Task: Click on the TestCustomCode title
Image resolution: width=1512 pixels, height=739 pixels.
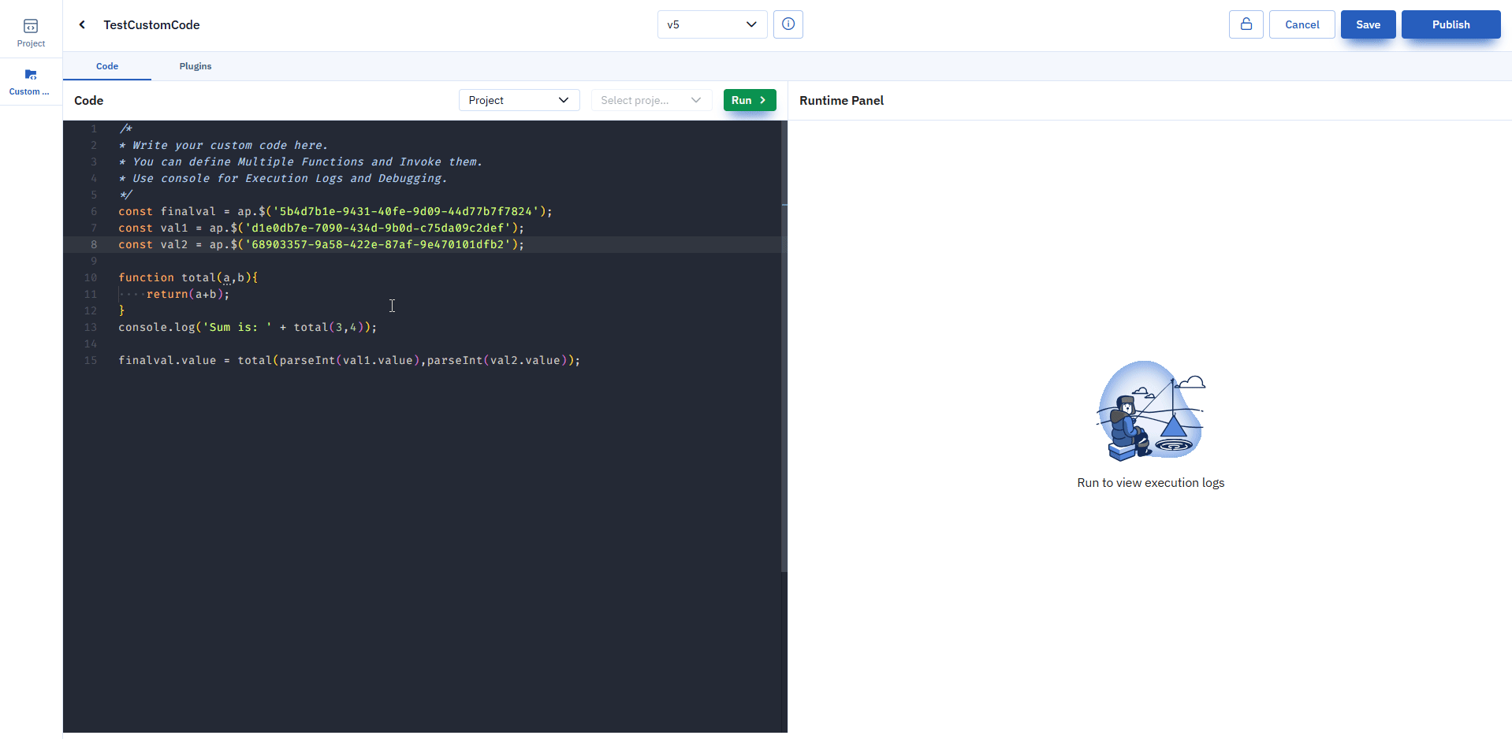Action: (x=151, y=24)
